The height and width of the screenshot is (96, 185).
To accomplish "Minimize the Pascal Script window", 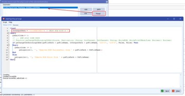I will [168, 19].
